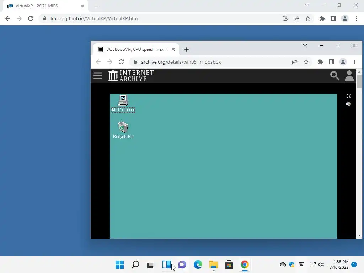
Task: Open OneDrive cloud tray icon
Action: coord(283,264)
